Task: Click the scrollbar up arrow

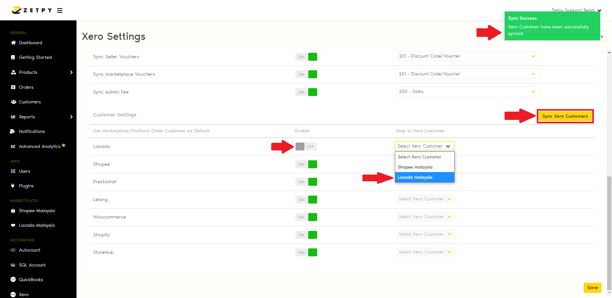Action: point(609,52)
